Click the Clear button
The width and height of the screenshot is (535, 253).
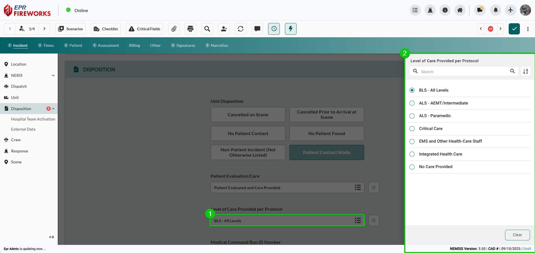click(x=517, y=235)
